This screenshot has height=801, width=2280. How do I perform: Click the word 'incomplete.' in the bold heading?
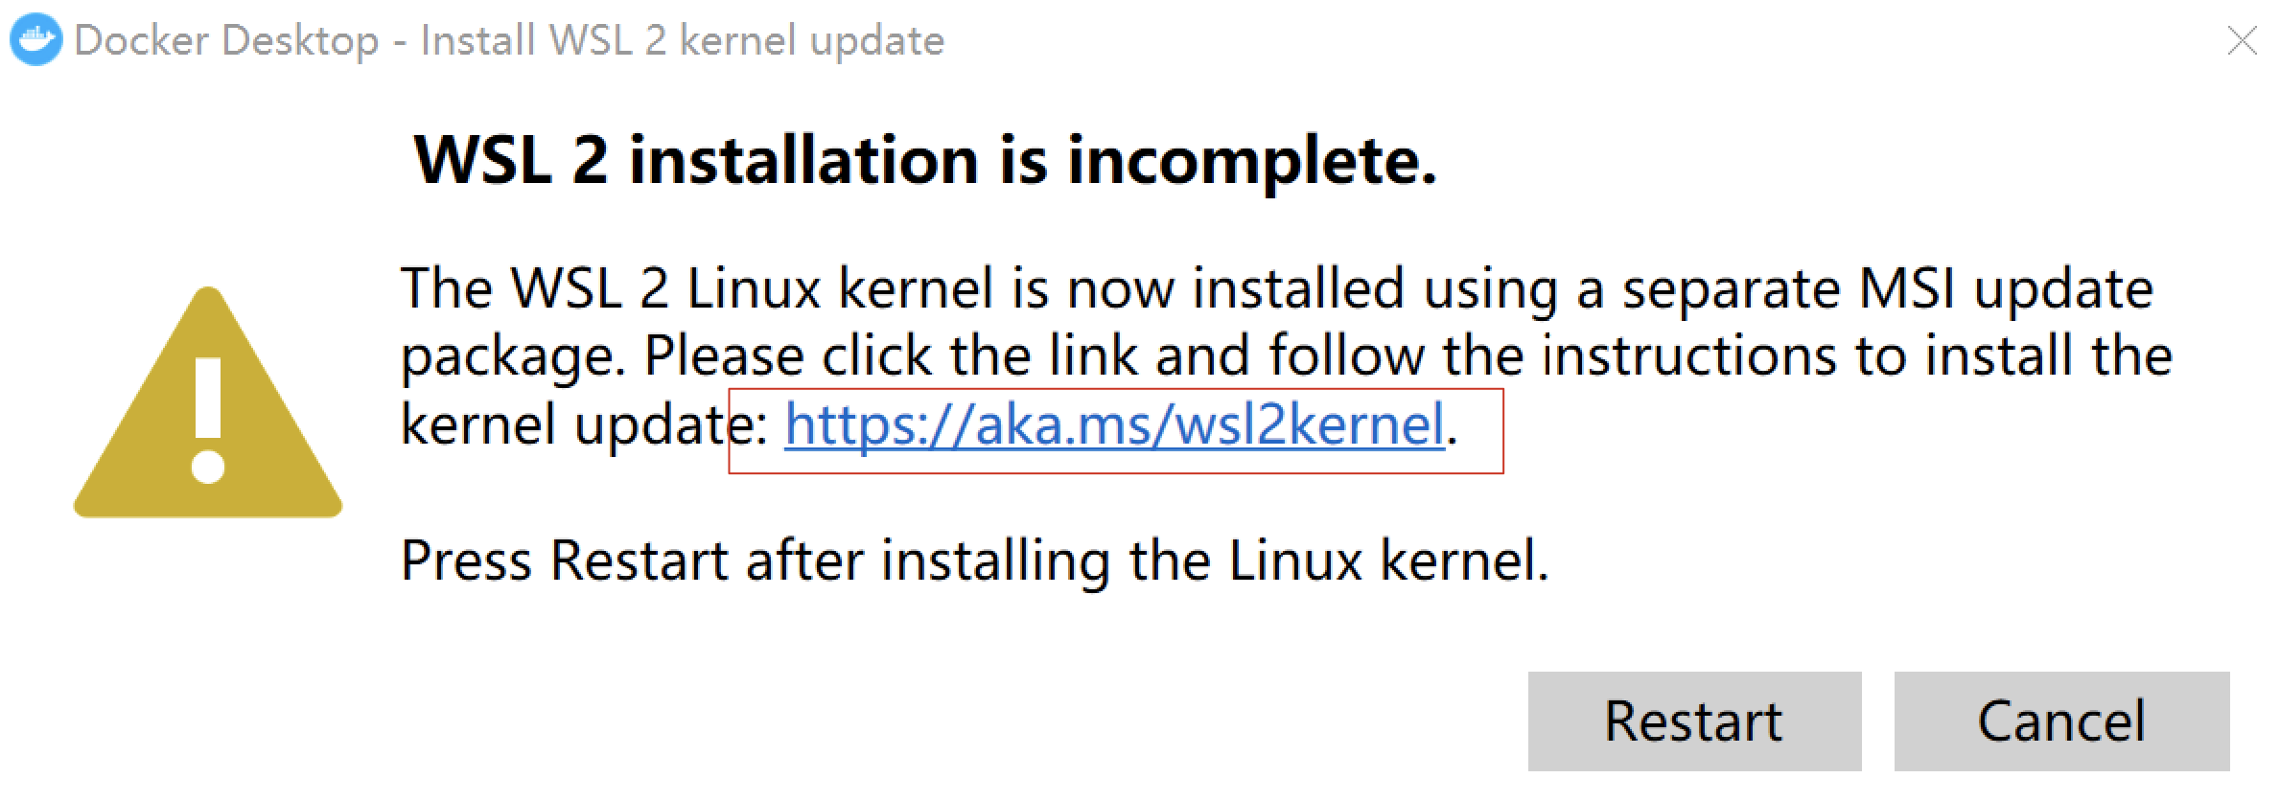1252,160
